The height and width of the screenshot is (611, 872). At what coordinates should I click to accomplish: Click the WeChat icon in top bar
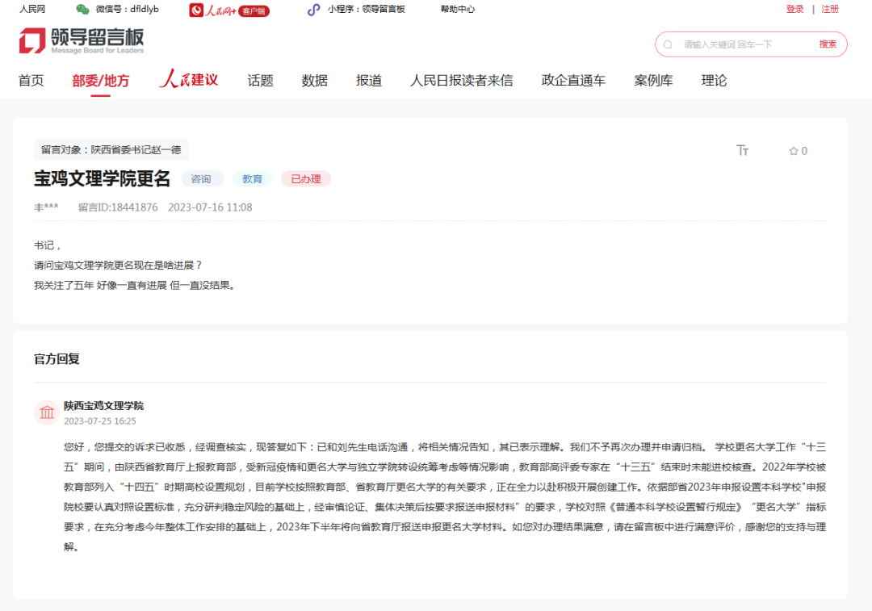click(83, 10)
